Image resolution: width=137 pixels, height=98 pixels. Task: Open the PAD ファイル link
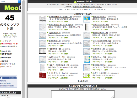point(6,67)
